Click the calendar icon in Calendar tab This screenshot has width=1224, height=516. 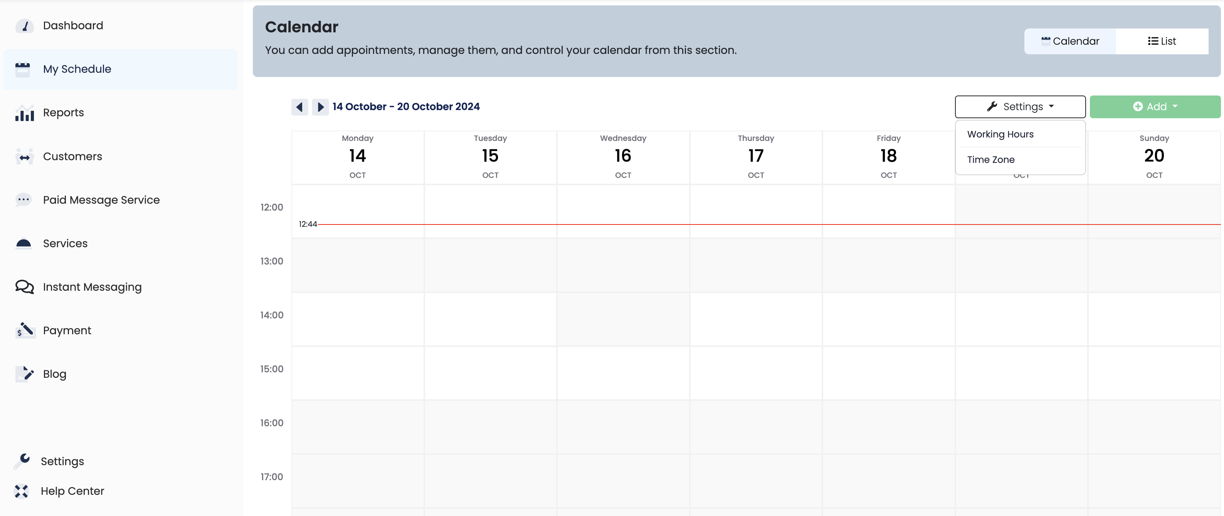pyautogui.click(x=1045, y=41)
